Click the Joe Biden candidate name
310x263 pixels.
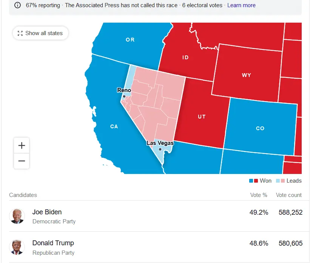(x=47, y=212)
